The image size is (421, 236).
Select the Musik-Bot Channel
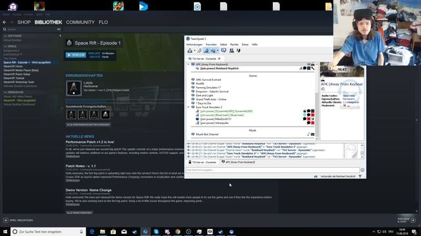pos(207,134)
